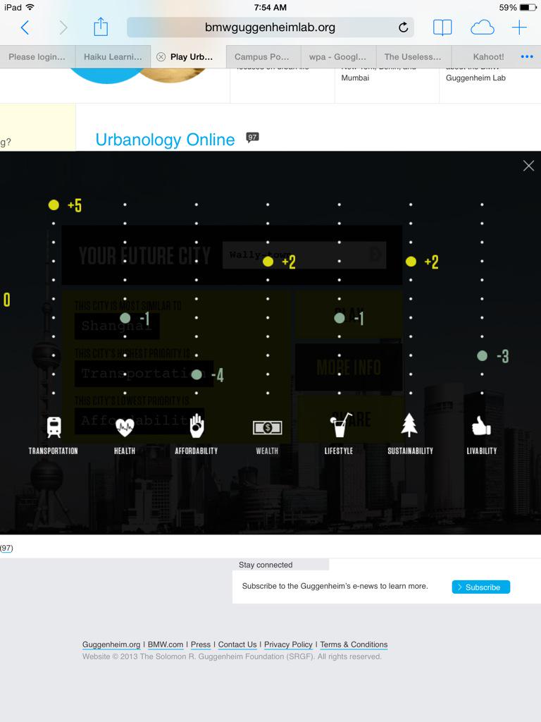Click the Guggenheim Lab text
Viewport: 541px width, 722px height.
point(475,78)
